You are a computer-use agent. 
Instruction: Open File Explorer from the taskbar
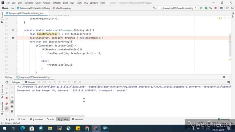[x=50, y=128]
